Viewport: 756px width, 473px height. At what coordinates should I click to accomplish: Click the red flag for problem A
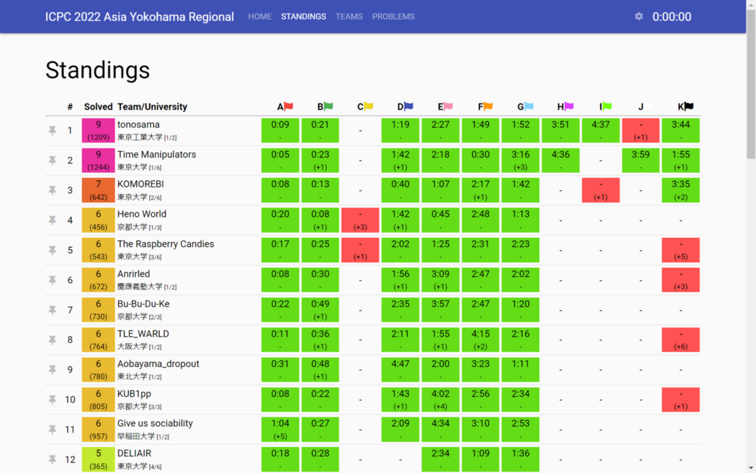click(x=288, y=106)
